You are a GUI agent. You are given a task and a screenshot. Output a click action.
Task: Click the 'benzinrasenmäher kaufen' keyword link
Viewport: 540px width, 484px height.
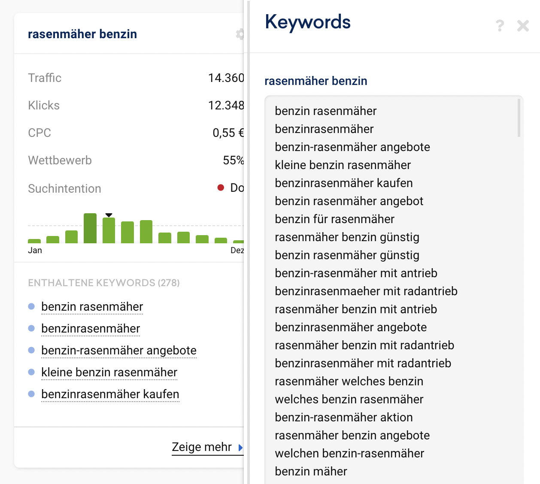pyautogui.click(x=110, y=394)
